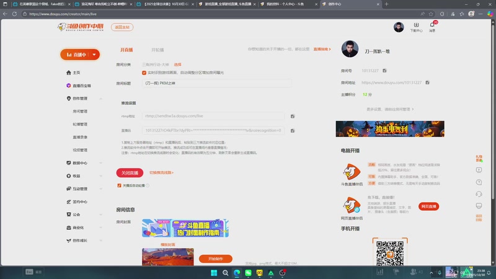Expand the 创作成长 sidebar section
This screenshot has height=279, width=496.
coord(101,241)
